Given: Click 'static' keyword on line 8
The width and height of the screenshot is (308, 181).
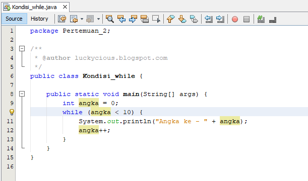Looking at the screenshot, I should 87,94.
